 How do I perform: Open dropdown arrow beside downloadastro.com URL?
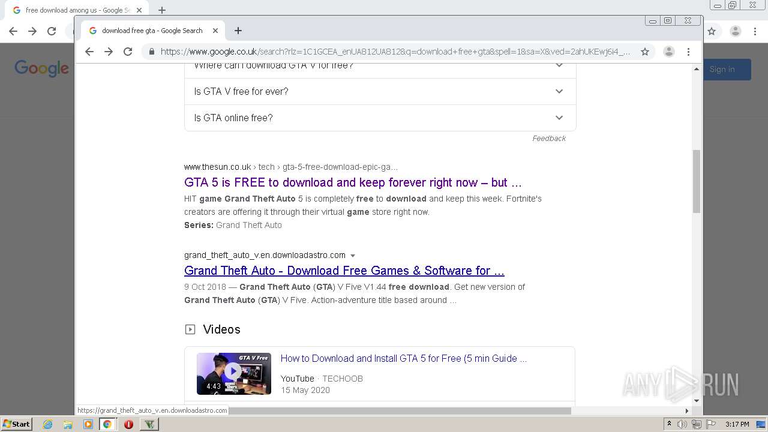[353, 256]
